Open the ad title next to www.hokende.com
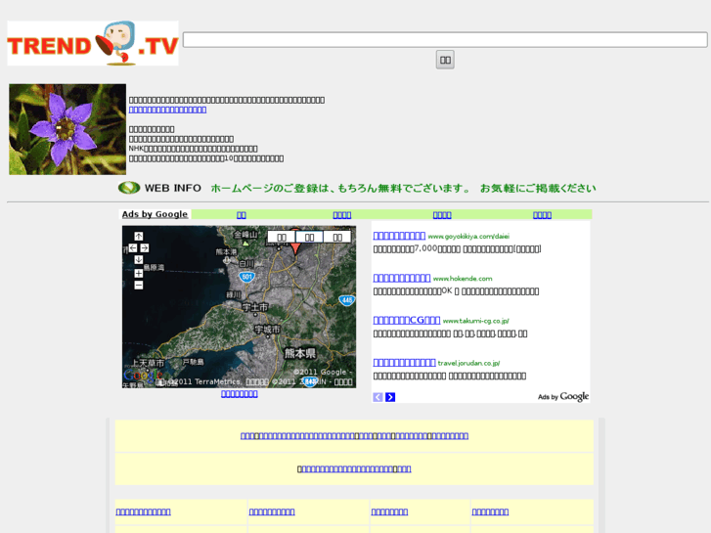This screenshot has width=711, height=533. pos(402,278)
